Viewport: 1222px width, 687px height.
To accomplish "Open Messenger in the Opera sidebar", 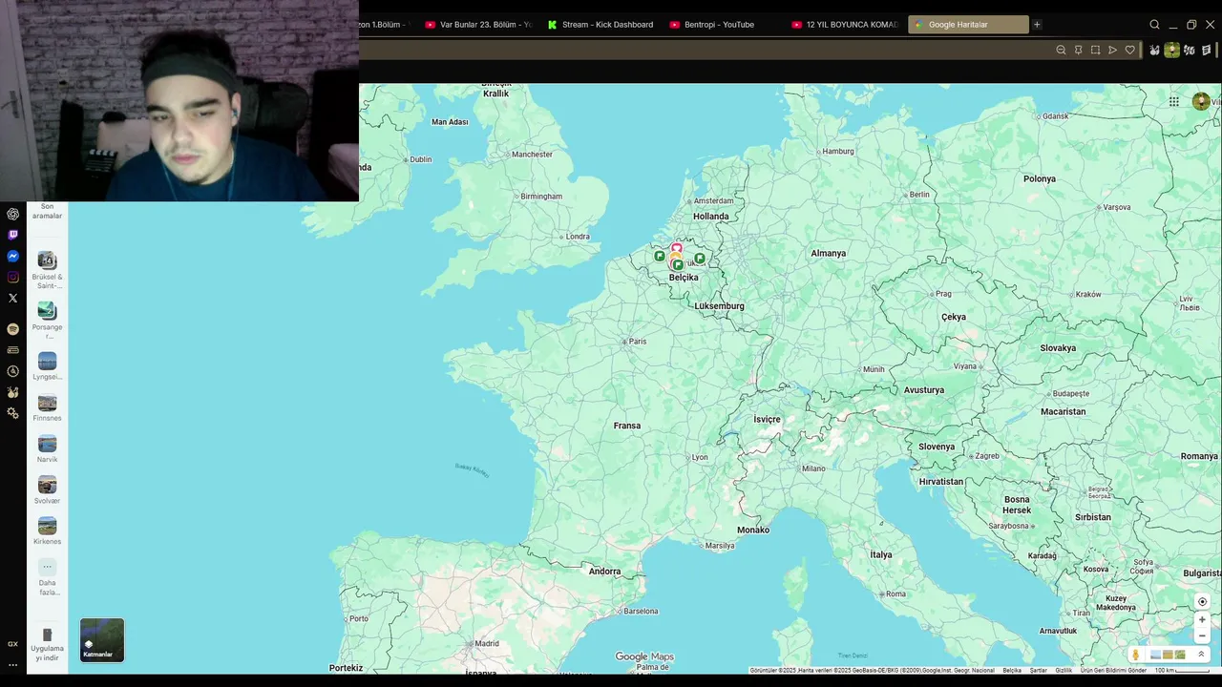I will [x=12, y=256].
